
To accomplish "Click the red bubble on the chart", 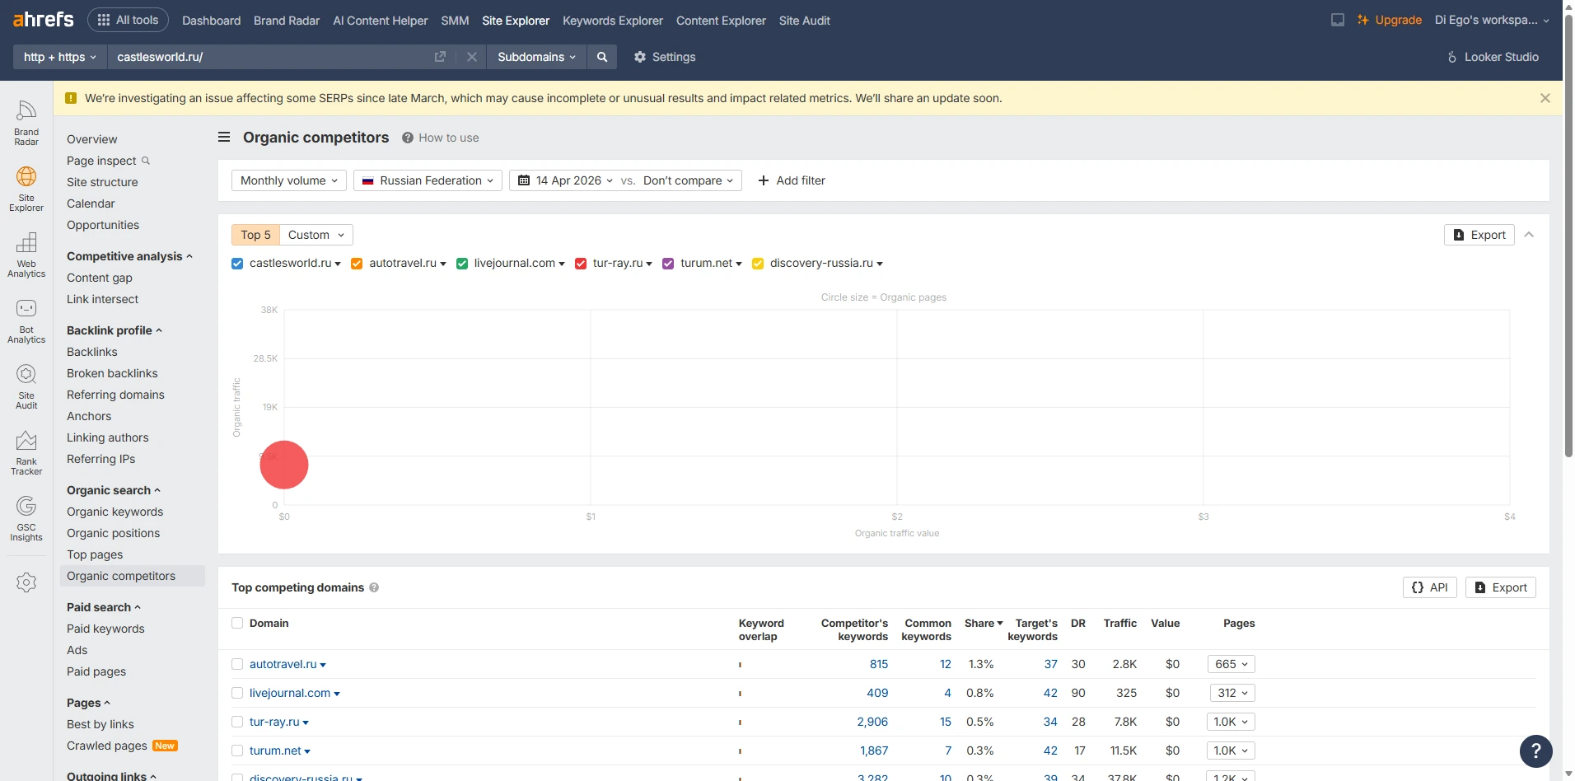I will click(x=284, y=465).
